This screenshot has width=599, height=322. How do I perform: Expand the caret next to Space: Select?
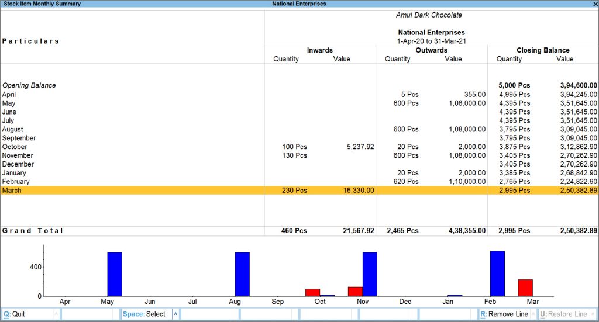[x=175, y=314]
